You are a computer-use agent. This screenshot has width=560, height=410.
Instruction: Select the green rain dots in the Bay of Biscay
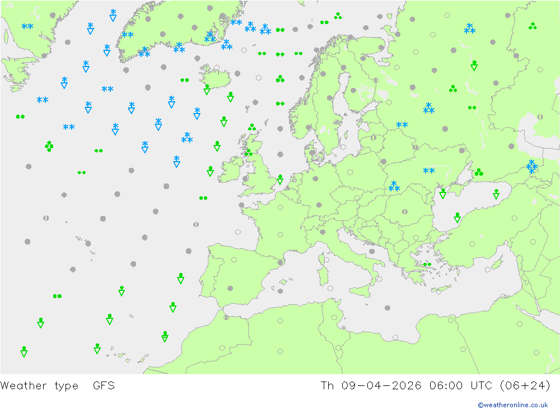point(203,197)
